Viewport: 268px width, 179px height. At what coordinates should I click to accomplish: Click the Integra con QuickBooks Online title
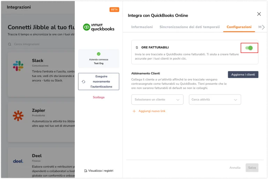[158, 16]
